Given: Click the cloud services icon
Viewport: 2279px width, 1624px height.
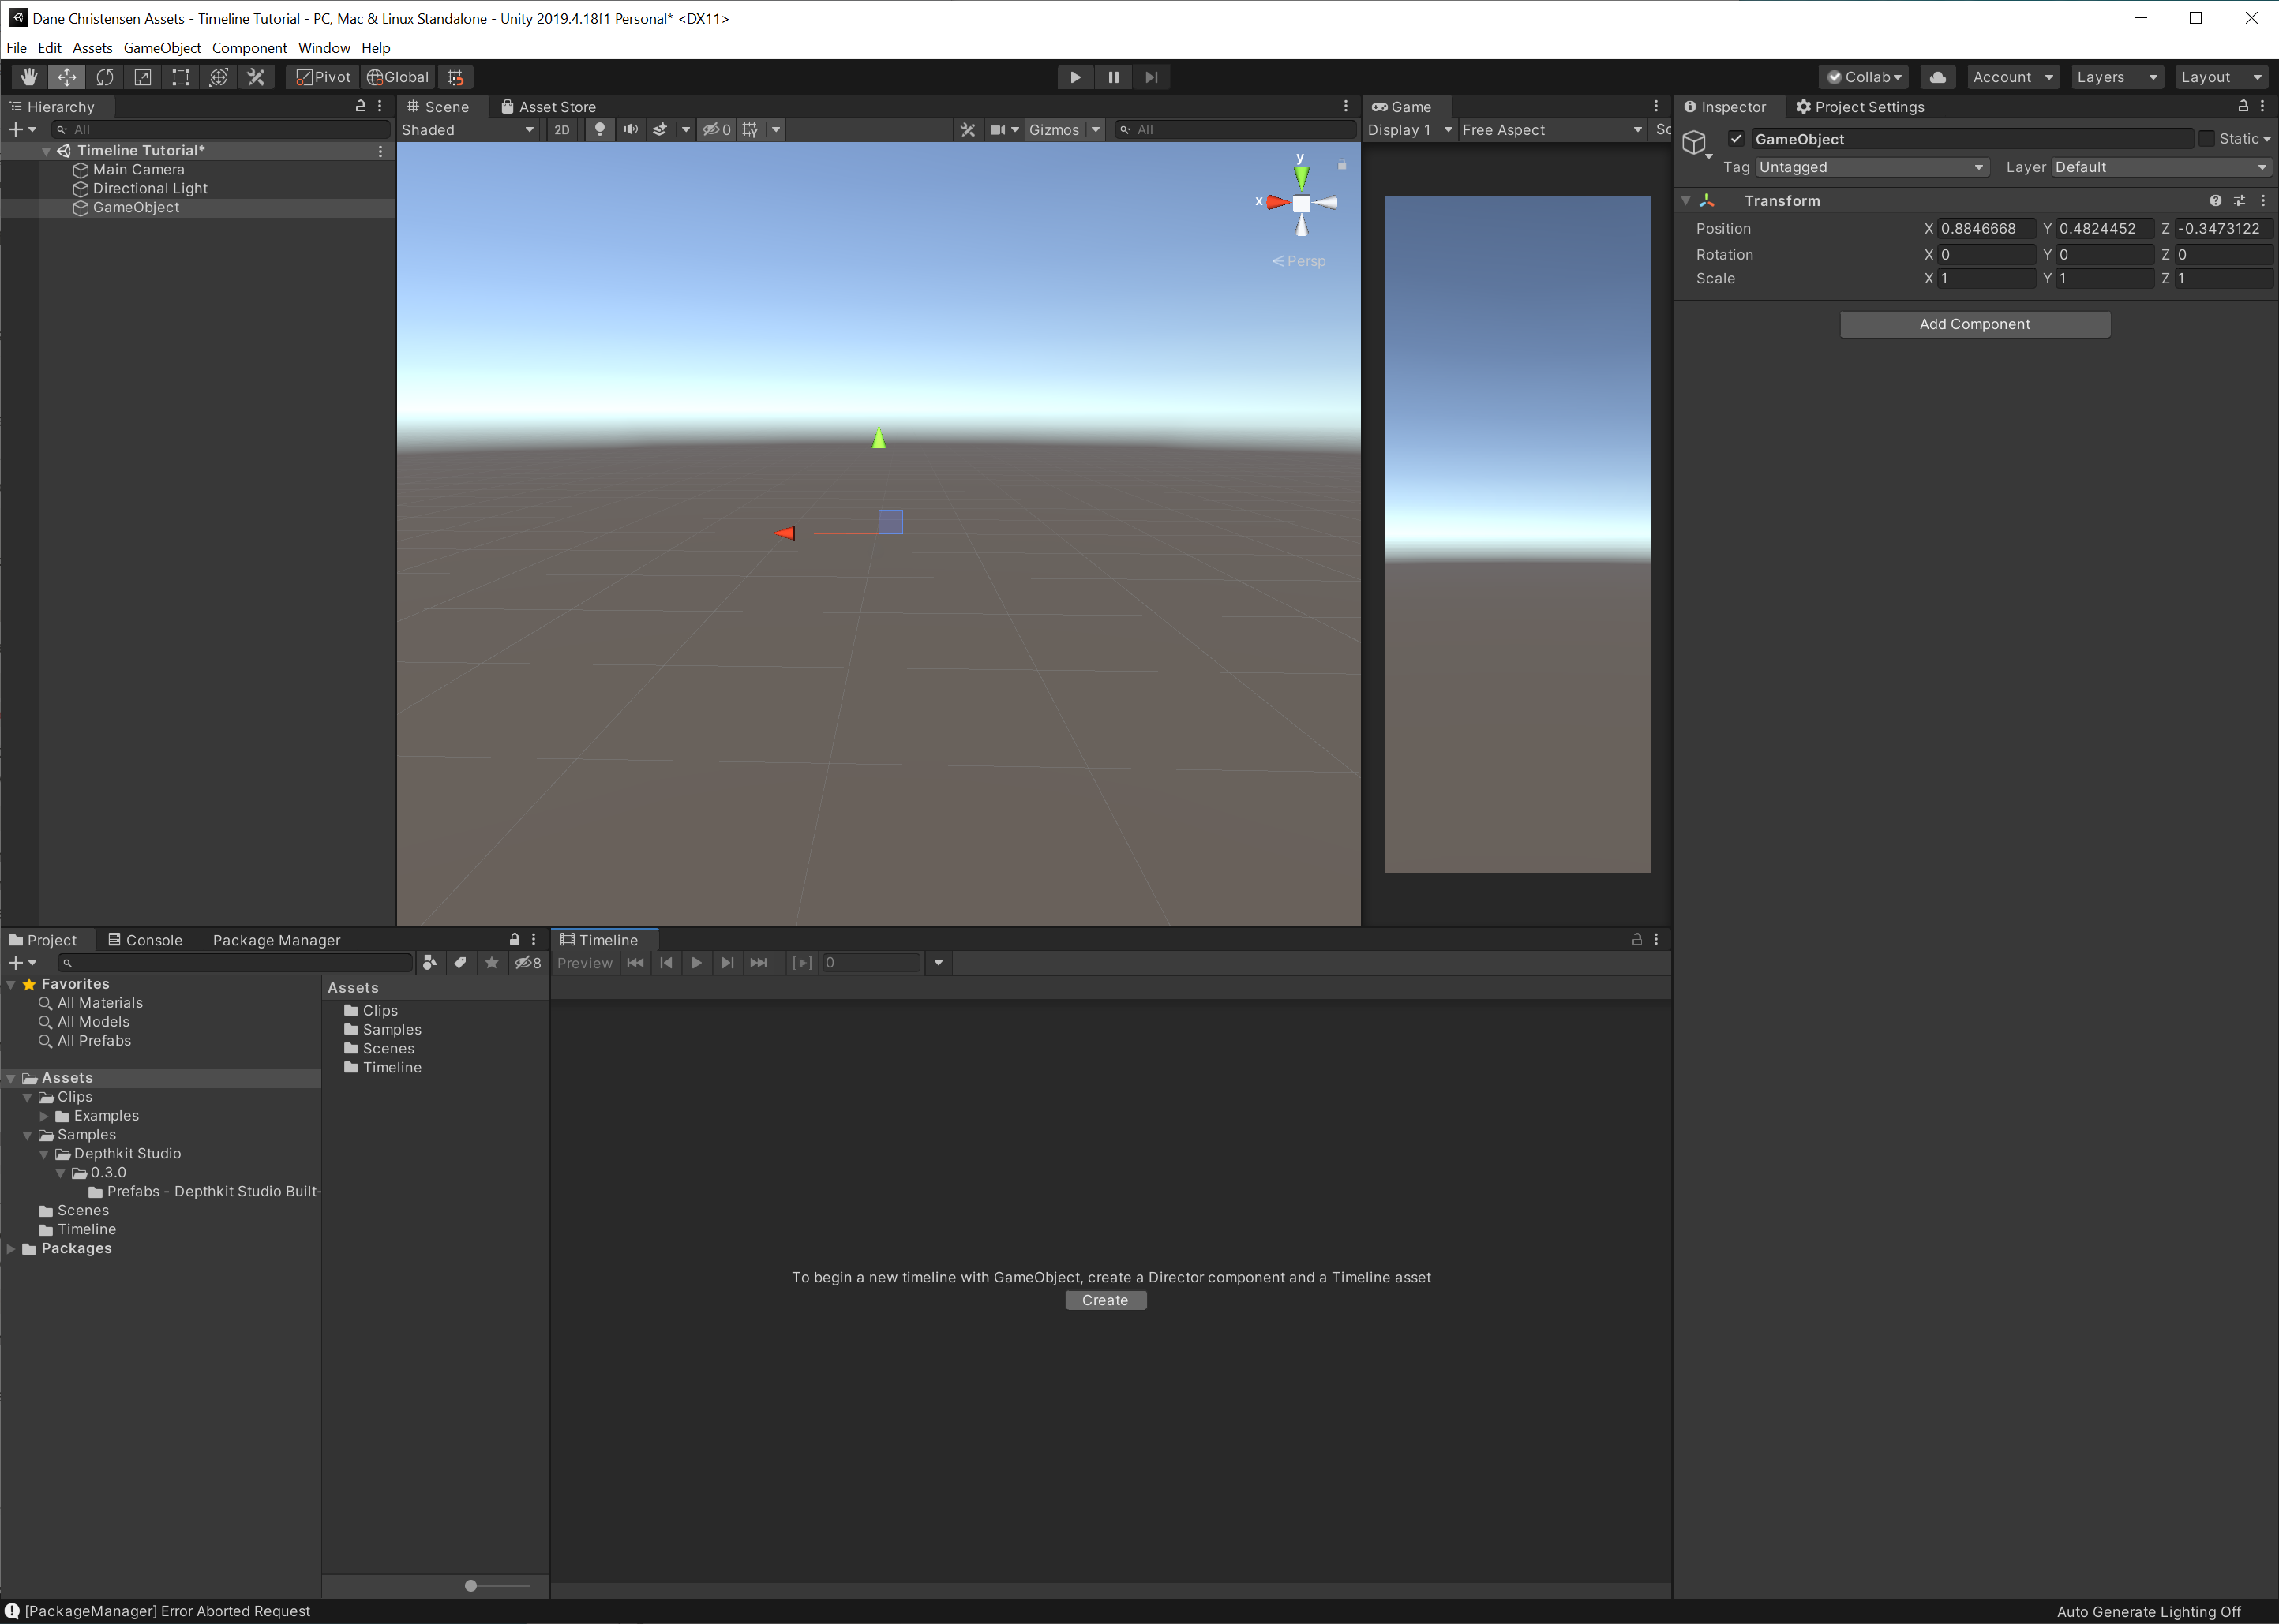Looking at the screenshot, I should pos(1937,77).
